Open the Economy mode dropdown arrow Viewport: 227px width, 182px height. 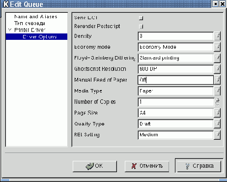tap(217, 47)
